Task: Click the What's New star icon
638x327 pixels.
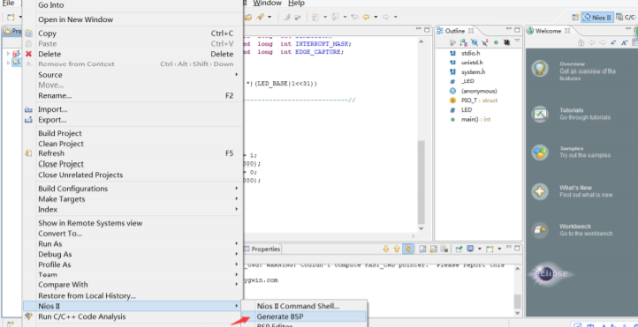Action: [x=540, y=191]
